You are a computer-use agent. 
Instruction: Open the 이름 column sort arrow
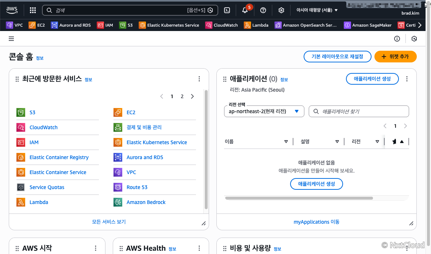point(286,142)
